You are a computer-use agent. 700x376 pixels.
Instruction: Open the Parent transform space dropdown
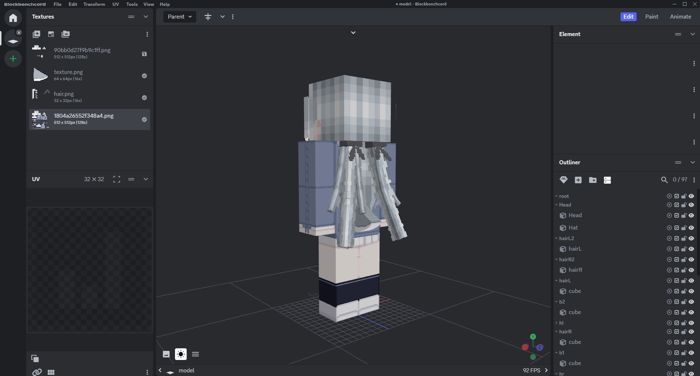tap(180, 17)
